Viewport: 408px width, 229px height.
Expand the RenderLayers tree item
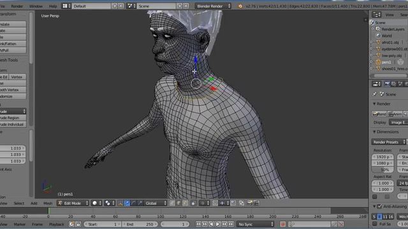[372, 29]
